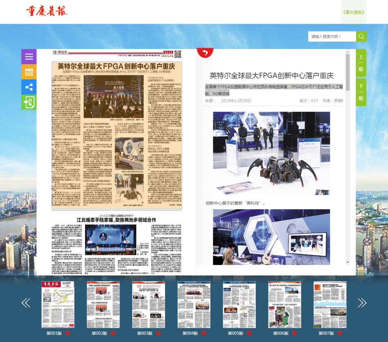388x342 pixels.
Task: Select the 第007版 page label
Action: [x=326, y=333]
